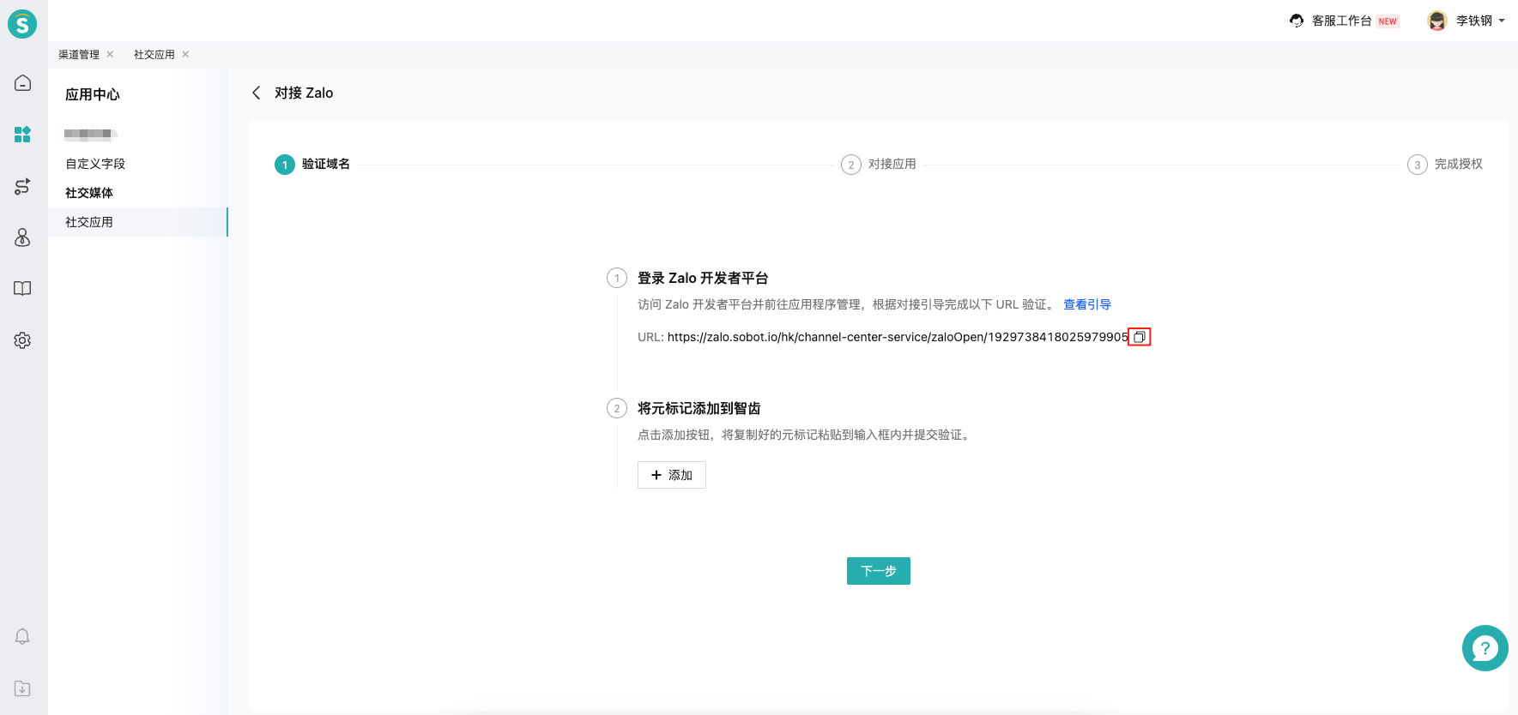Open the routing flow icon in sidebar
1518x715 pixels.
point(23,186)
